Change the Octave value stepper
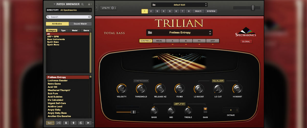Image resolution: width=307 pixels, height=128 pixels. coord(237,110)
